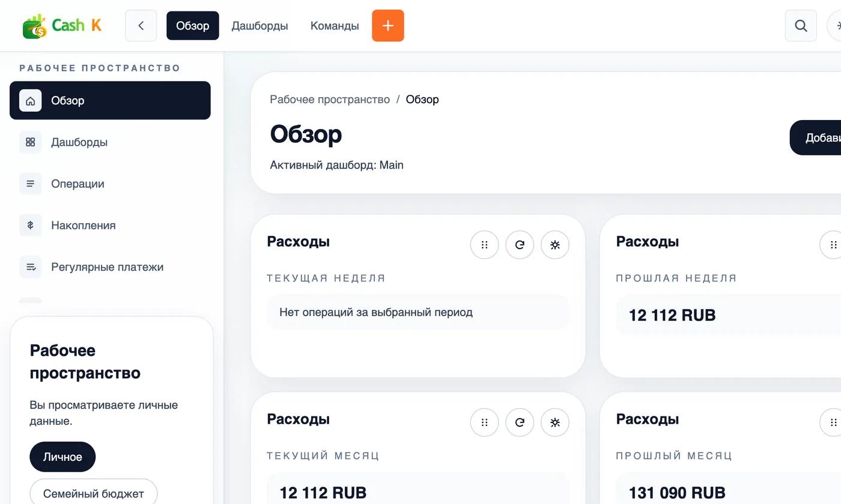This screenshot has height=504, width=841.
Task: Switch workspace to Семейный бюджет
Action: pos(94,493)
